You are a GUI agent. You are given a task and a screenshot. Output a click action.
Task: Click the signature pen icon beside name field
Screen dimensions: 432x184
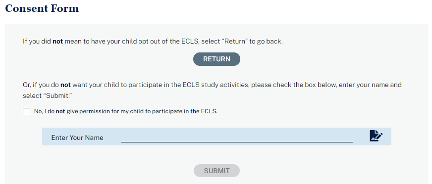click(x=376, y=136)
